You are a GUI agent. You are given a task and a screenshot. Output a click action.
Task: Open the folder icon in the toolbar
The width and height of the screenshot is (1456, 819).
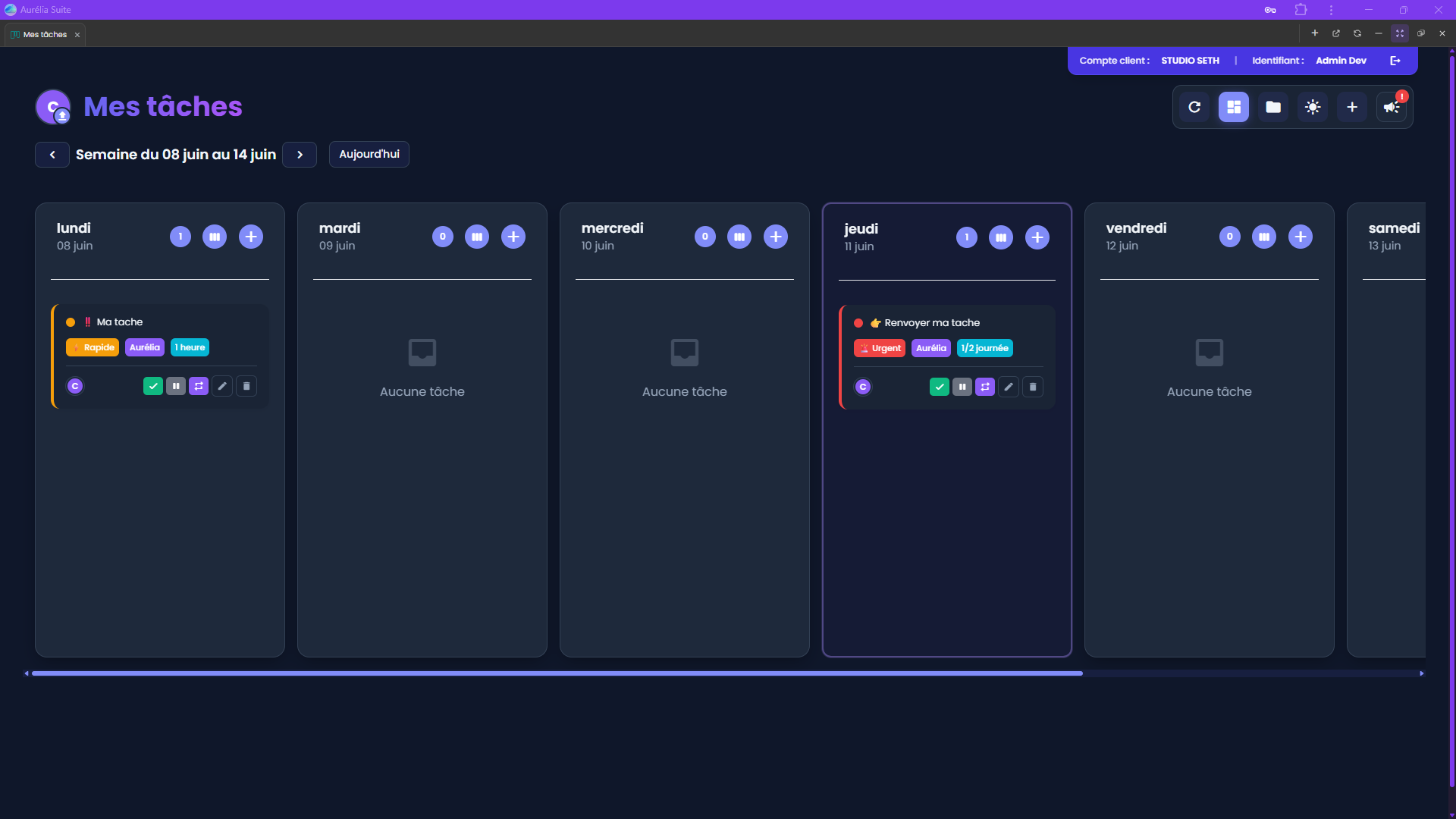[1273, 107]
